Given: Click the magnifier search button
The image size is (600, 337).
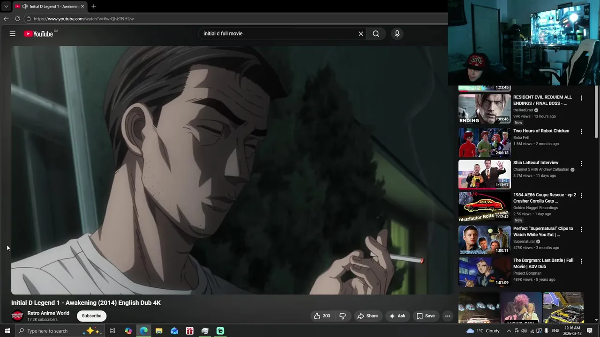Looking at the screenshot, I should [376, 34].
